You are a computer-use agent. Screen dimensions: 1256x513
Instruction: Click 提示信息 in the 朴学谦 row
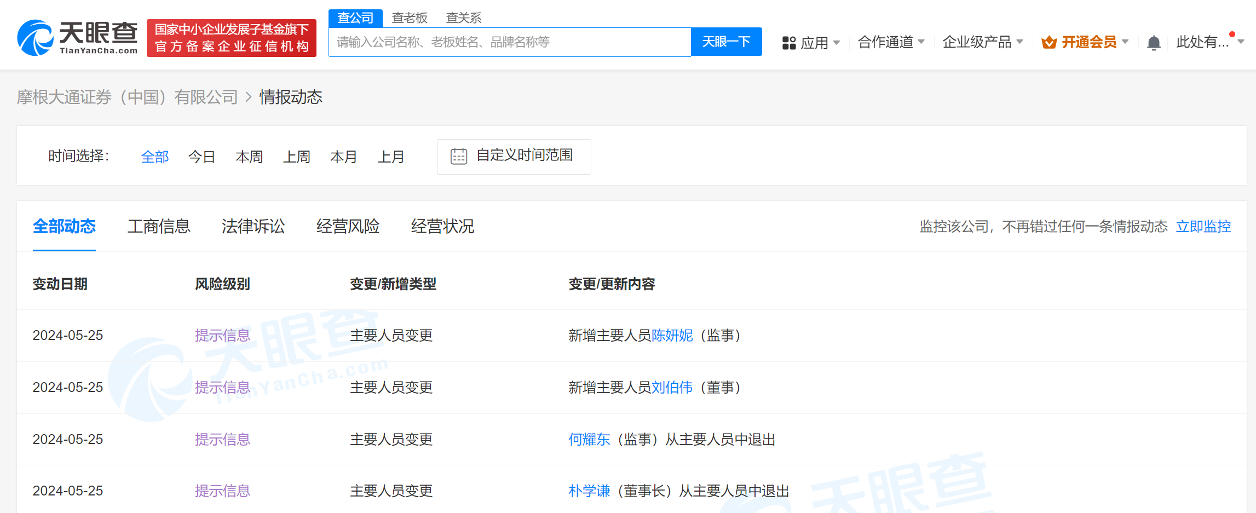pyautogui.click(x=223, y=491)
